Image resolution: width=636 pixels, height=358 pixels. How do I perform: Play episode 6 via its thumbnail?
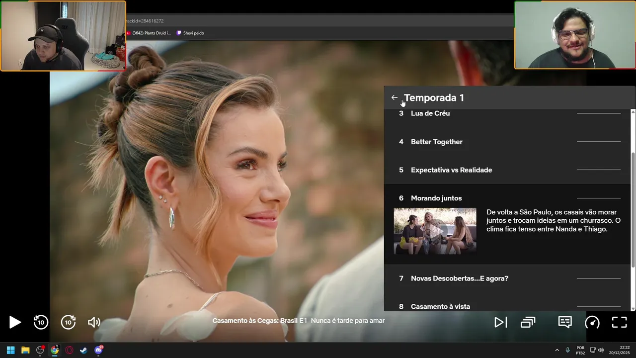[435, 231]
